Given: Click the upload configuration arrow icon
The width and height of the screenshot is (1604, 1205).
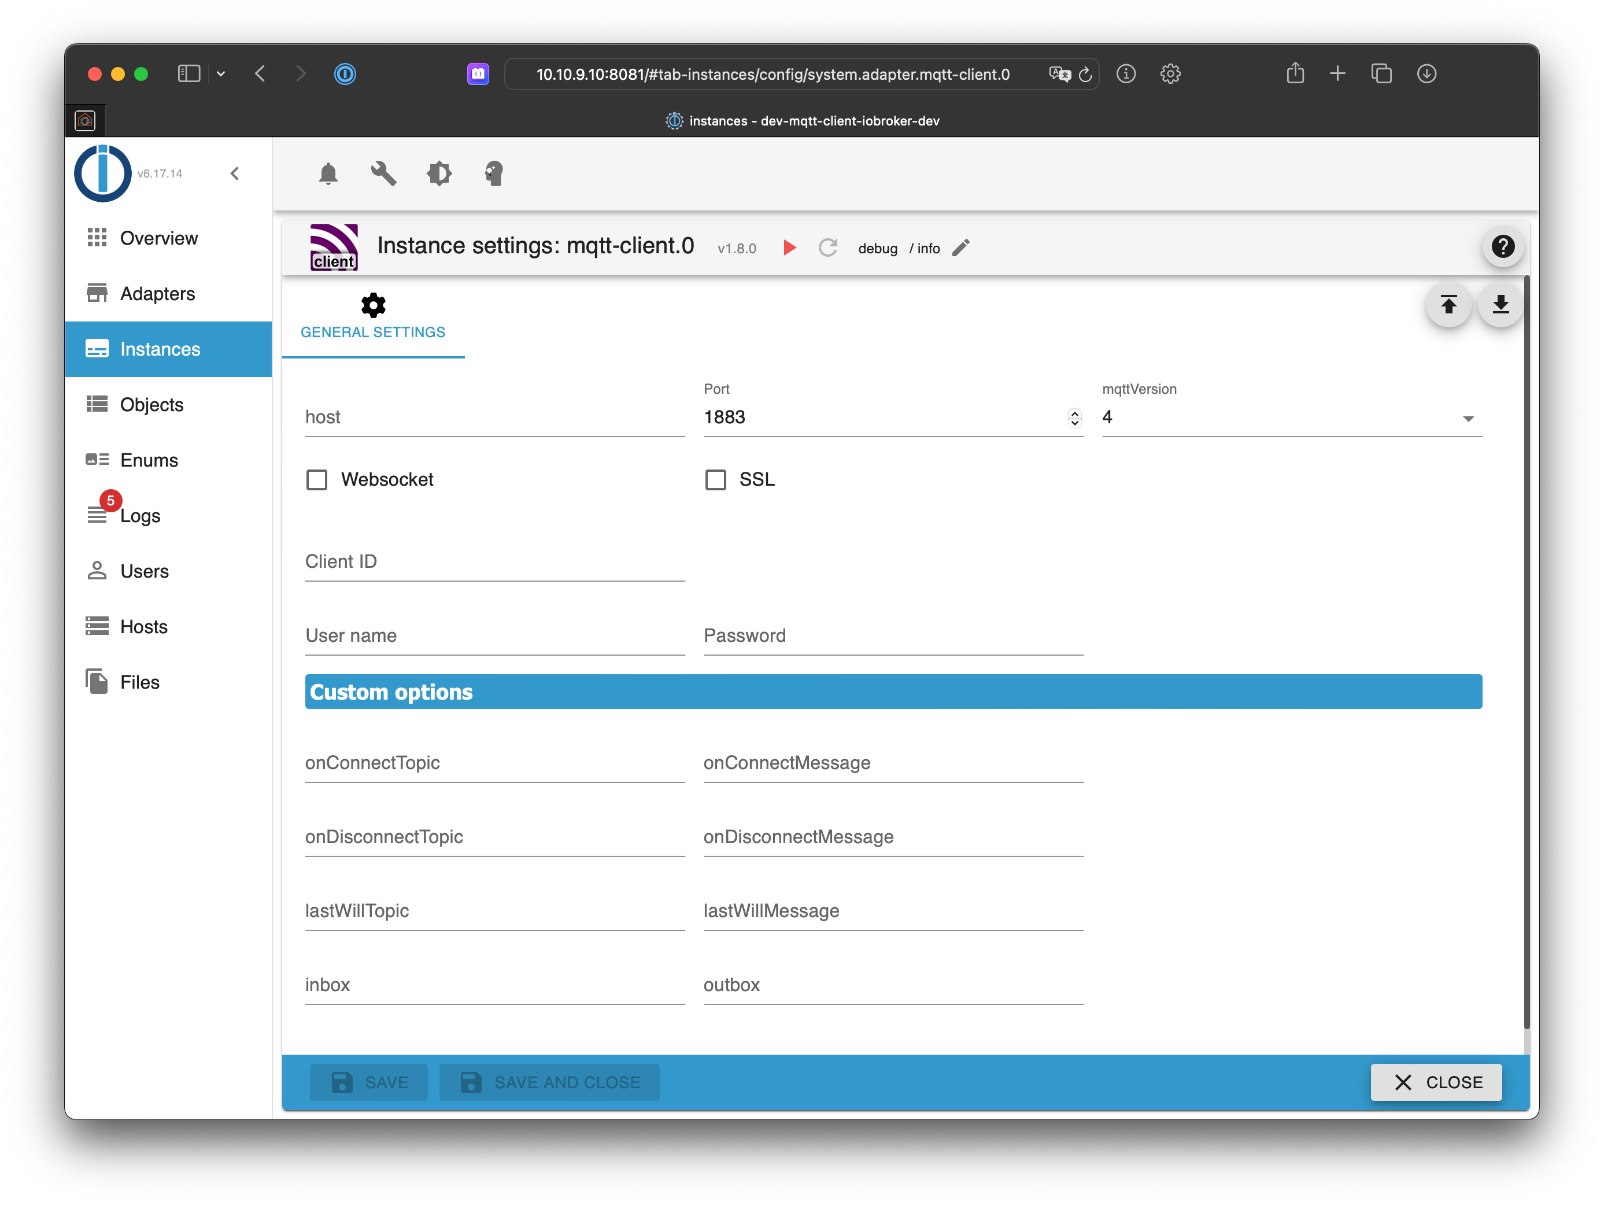Looking at the screenshot, I should 1448,305.
